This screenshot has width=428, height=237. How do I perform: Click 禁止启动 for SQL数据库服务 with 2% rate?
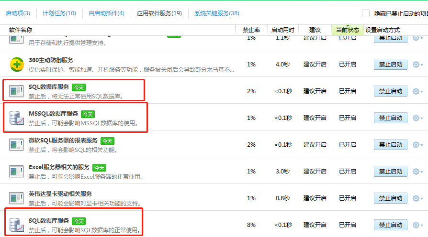[391, 91]
